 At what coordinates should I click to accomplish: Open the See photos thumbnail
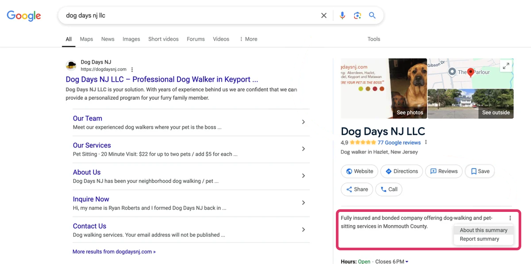point(384,88)
